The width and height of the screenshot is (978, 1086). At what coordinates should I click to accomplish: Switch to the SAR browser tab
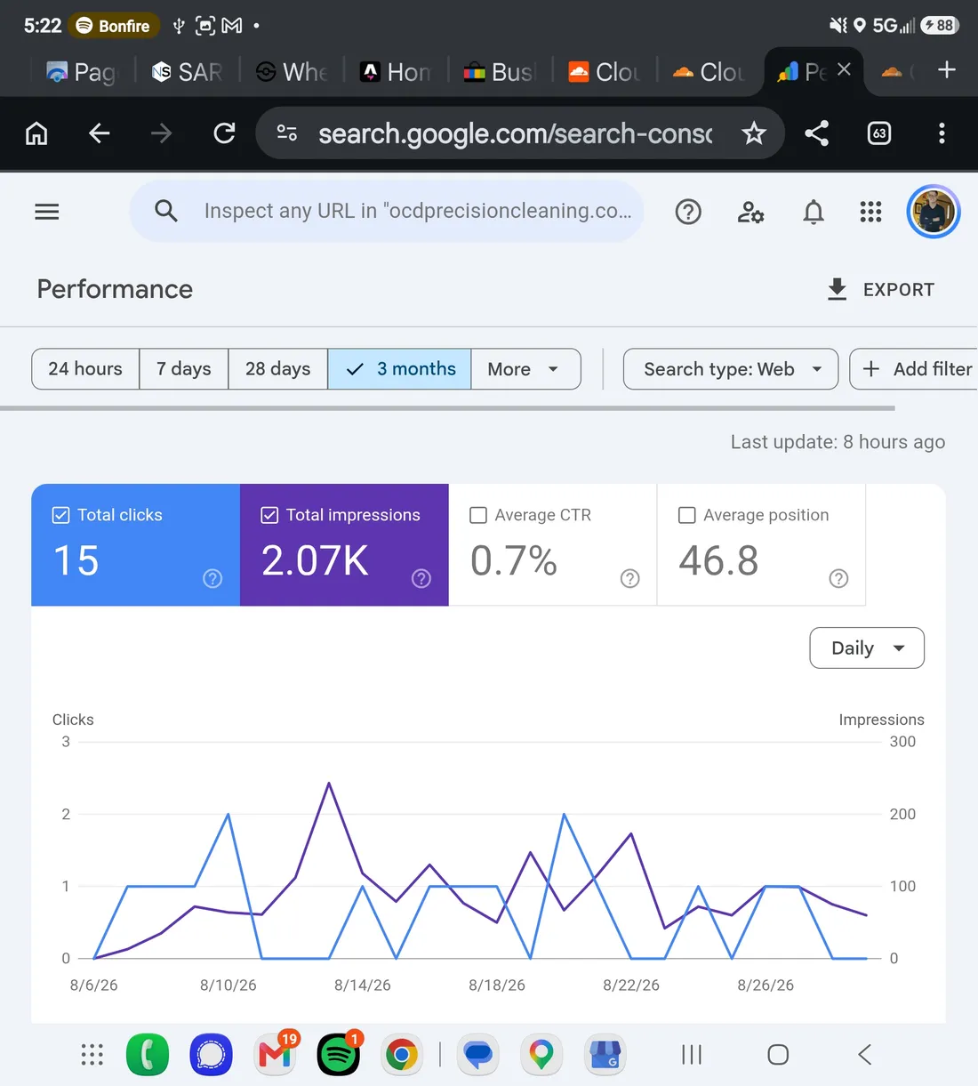pyautogui.click(x=187, y=72)
